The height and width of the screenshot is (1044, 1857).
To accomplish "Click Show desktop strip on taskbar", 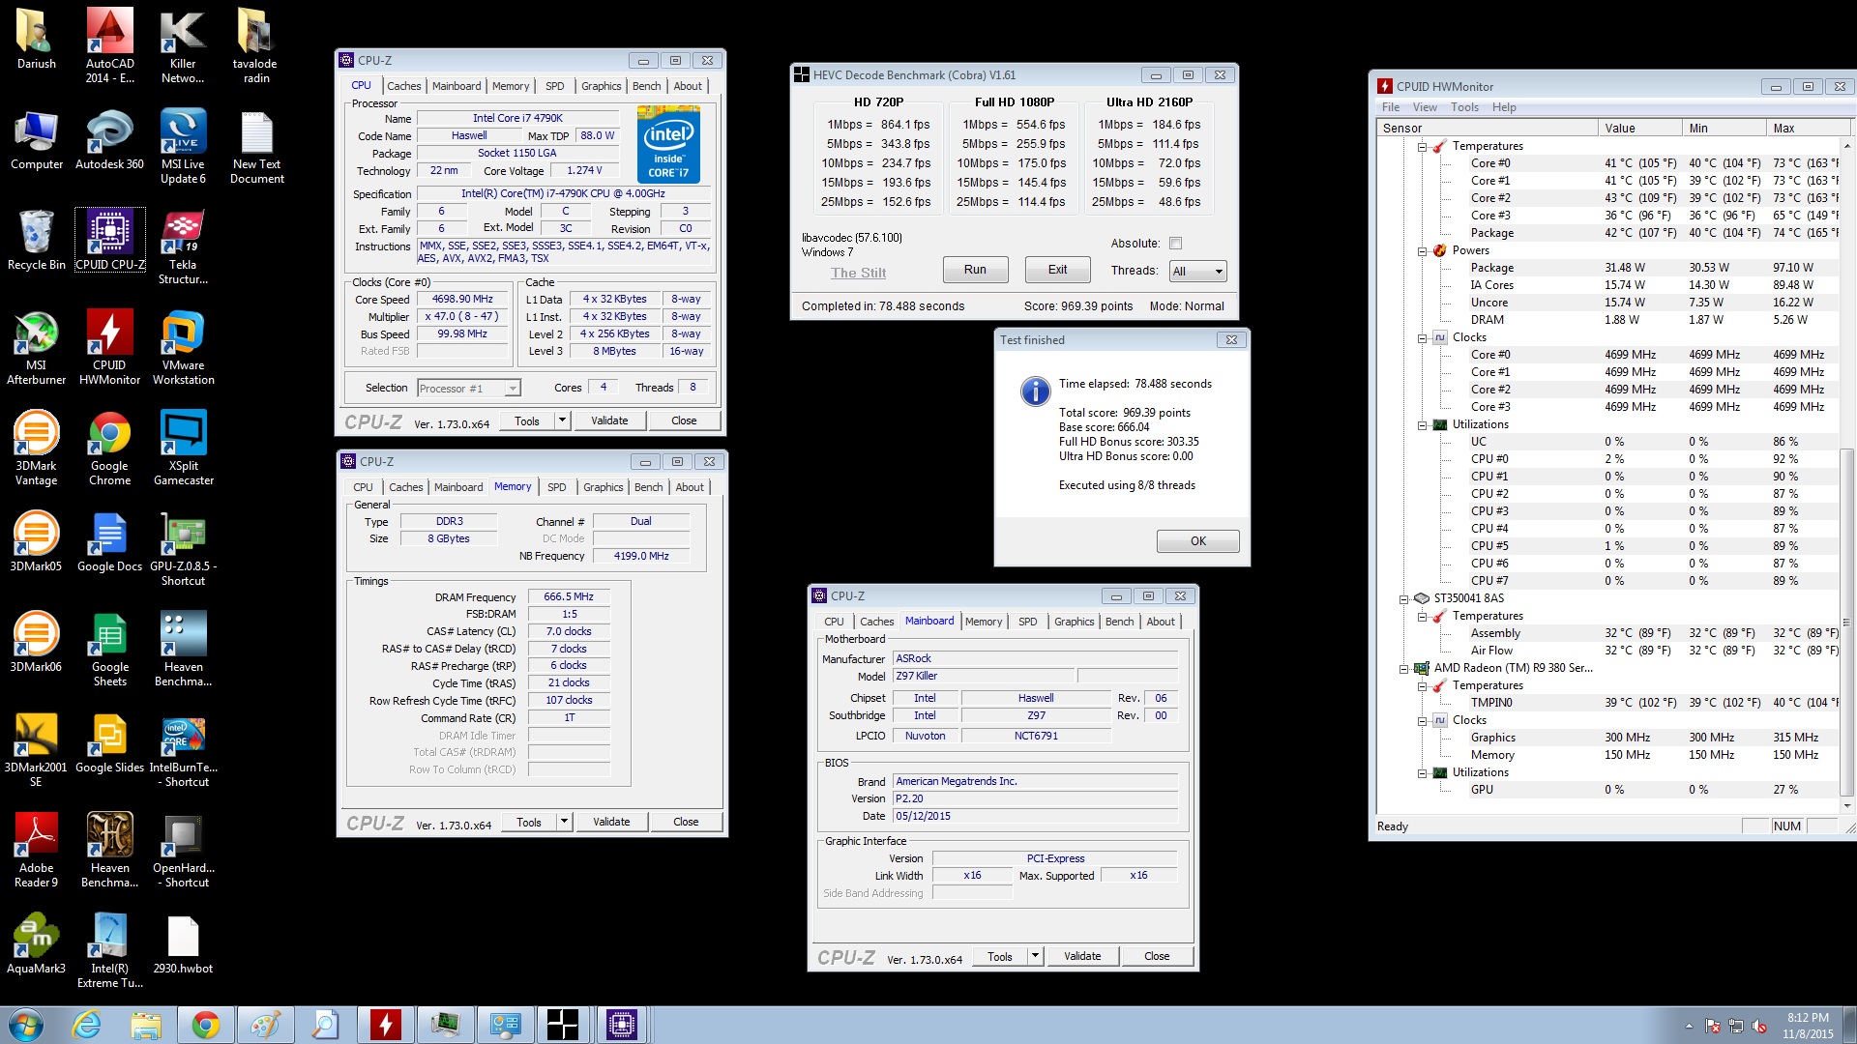I will [1849, 1025].
